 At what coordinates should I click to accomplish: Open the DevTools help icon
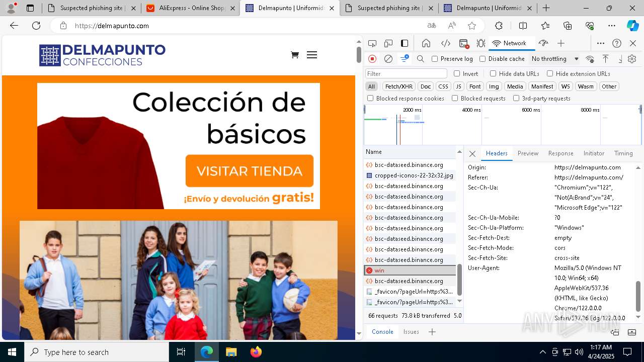(617, 43)
